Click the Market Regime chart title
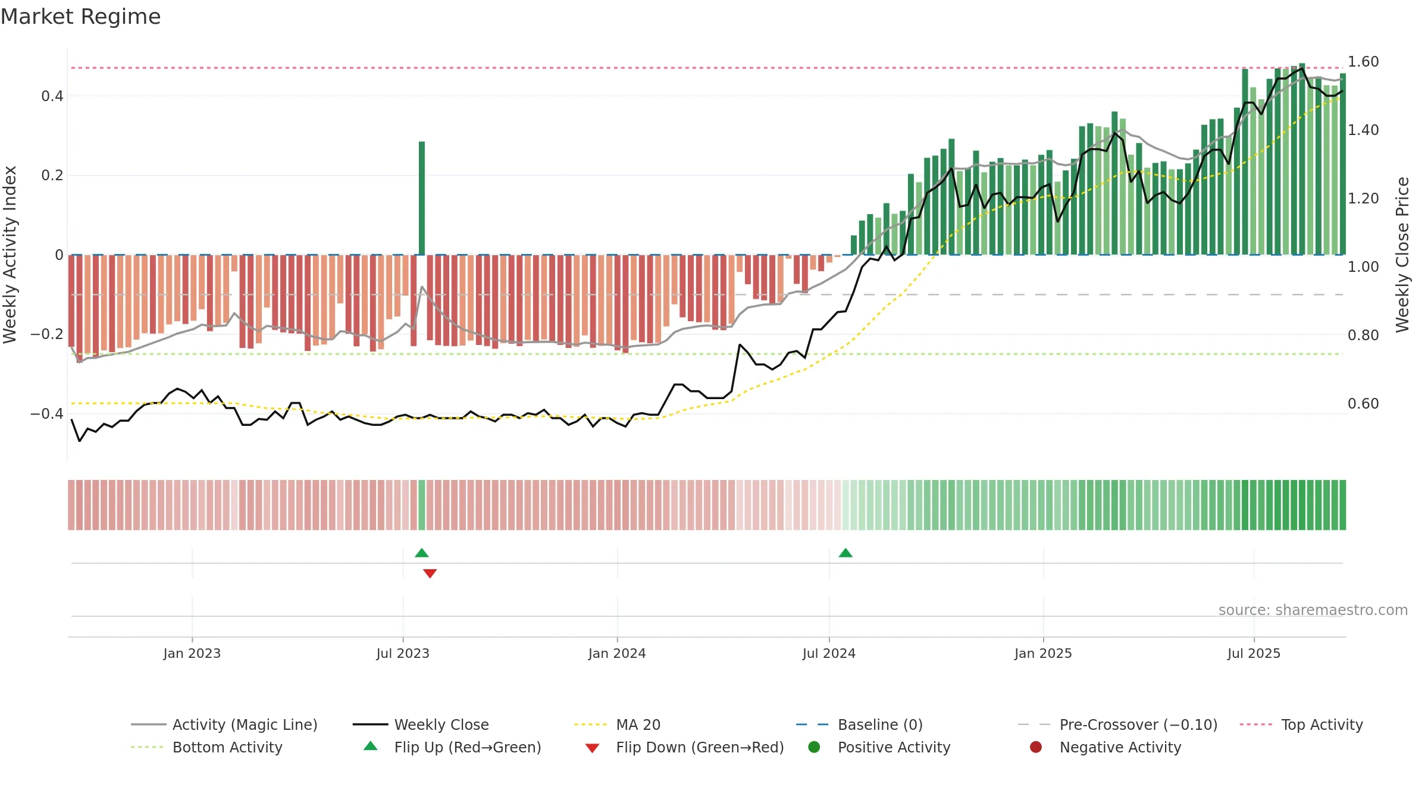The image size is (1428, 803). 80,17
